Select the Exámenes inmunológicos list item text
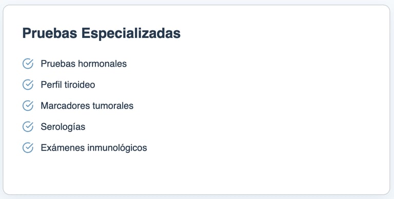The image size is (394, 199). [94, 148]
